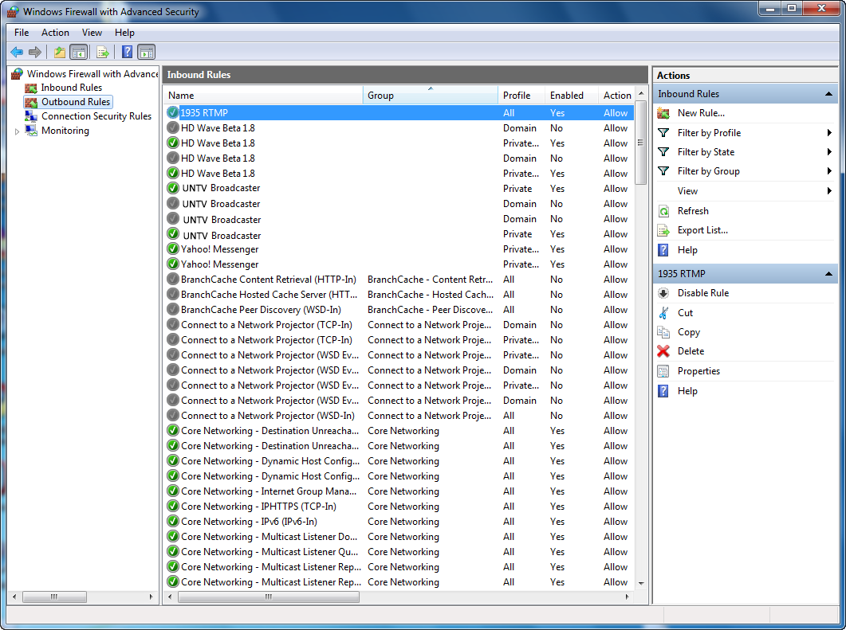Click the Connection Security Rules tree icon

coord(31,116)
